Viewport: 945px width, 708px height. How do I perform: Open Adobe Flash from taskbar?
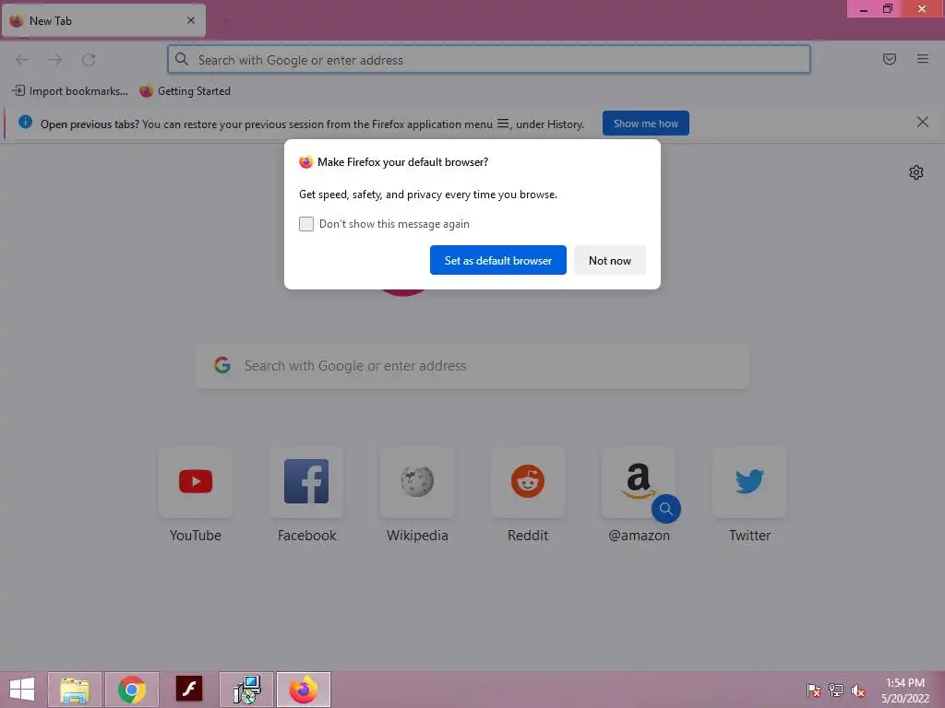click(189, 690)
